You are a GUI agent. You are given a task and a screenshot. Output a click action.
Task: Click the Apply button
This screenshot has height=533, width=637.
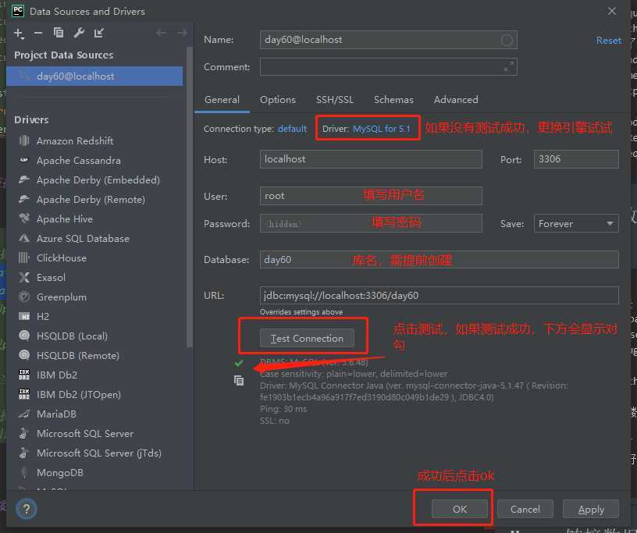point(591,509)
